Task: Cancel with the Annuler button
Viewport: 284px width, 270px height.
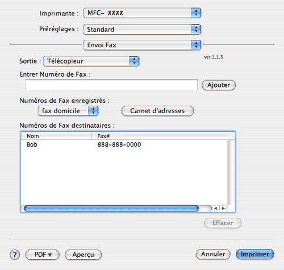Action: coord(213,254)
